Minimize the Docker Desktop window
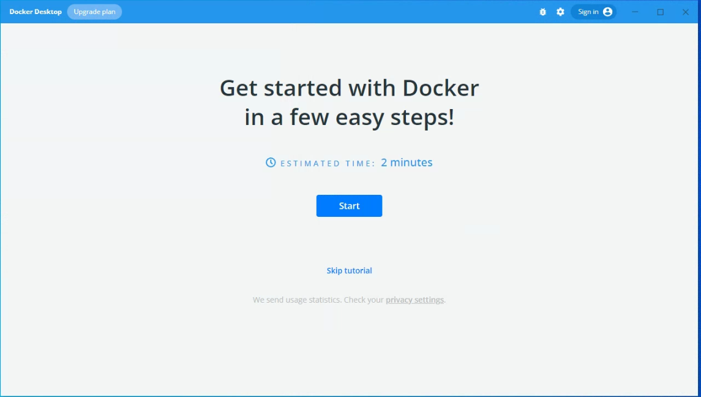 635,12
